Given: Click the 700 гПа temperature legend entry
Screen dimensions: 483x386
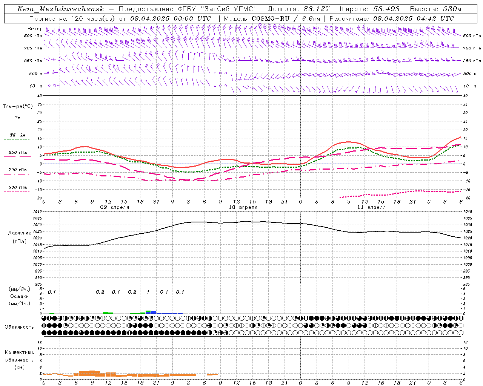Looking at the screenshot, I should point(18,170).
